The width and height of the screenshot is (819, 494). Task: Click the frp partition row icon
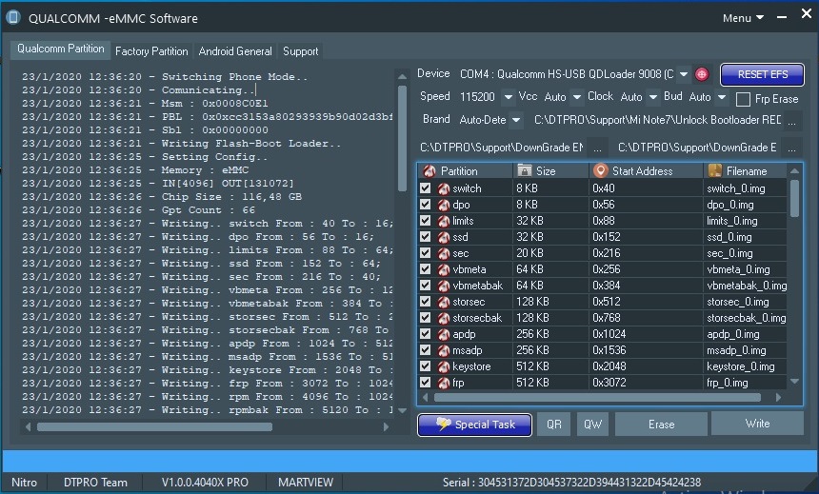[x=444, y=383]
